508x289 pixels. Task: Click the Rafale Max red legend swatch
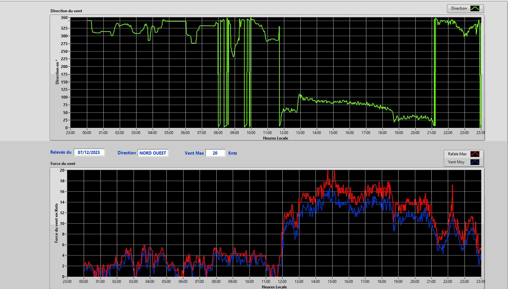tap(475, 154)
